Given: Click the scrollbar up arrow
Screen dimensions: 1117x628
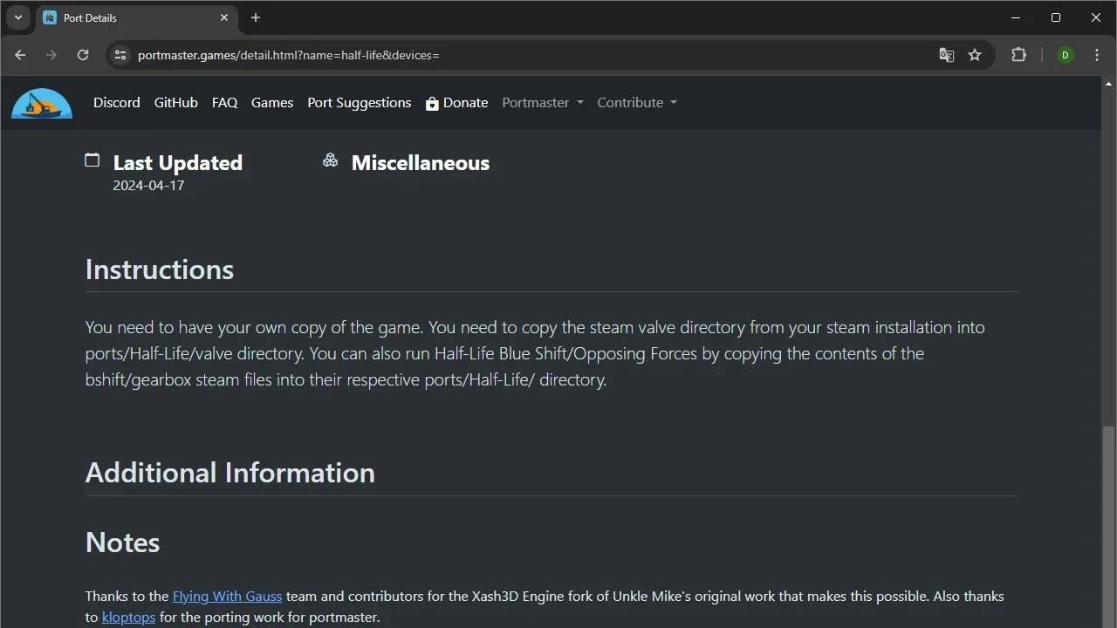Looking at the screenshot, I should [1108, 84].
